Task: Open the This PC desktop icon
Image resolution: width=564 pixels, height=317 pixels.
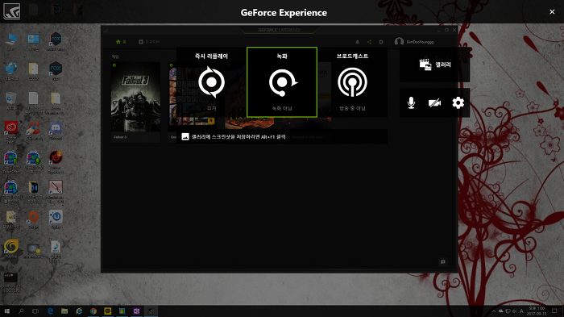Action: 11,41
